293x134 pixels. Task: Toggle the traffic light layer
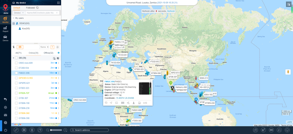pos(32,130)
